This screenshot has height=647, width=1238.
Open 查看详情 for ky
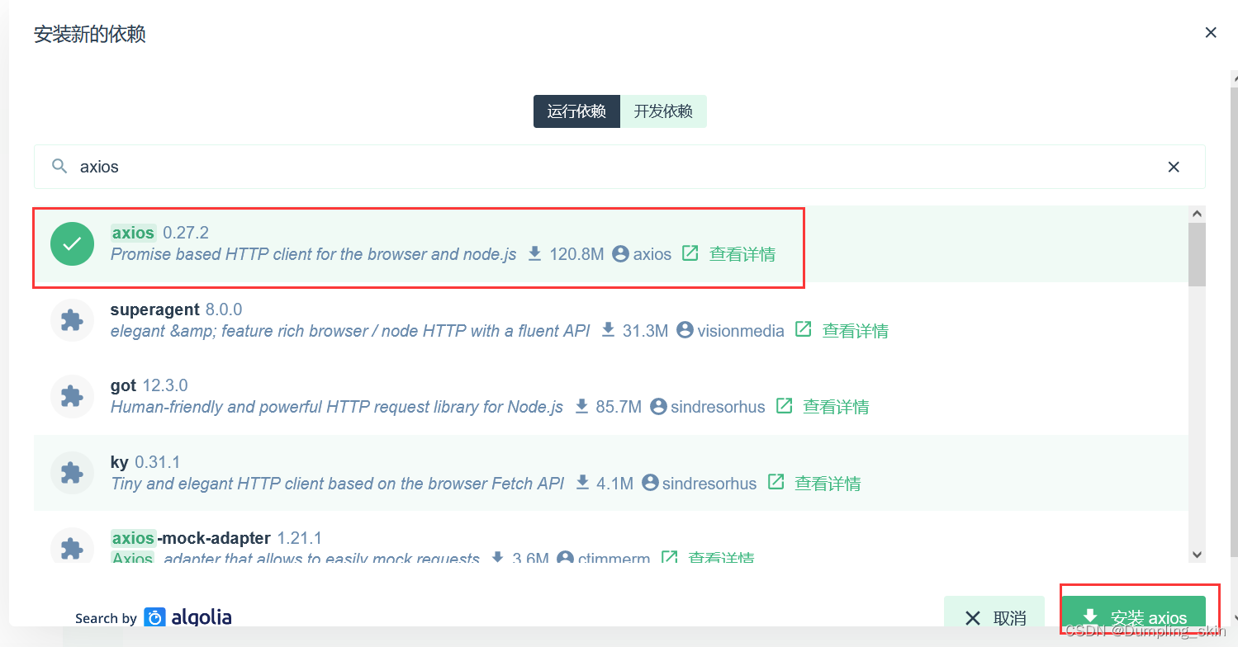[828, 484]
